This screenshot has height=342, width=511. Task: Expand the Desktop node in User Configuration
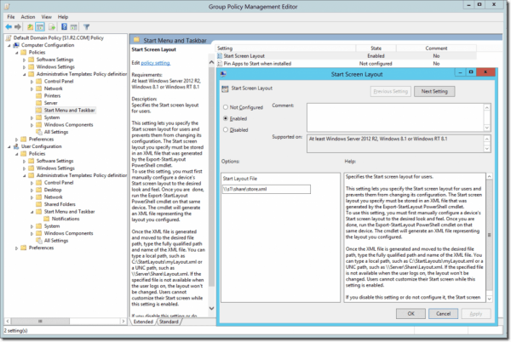pyautogui.click(x=39, y=187)
